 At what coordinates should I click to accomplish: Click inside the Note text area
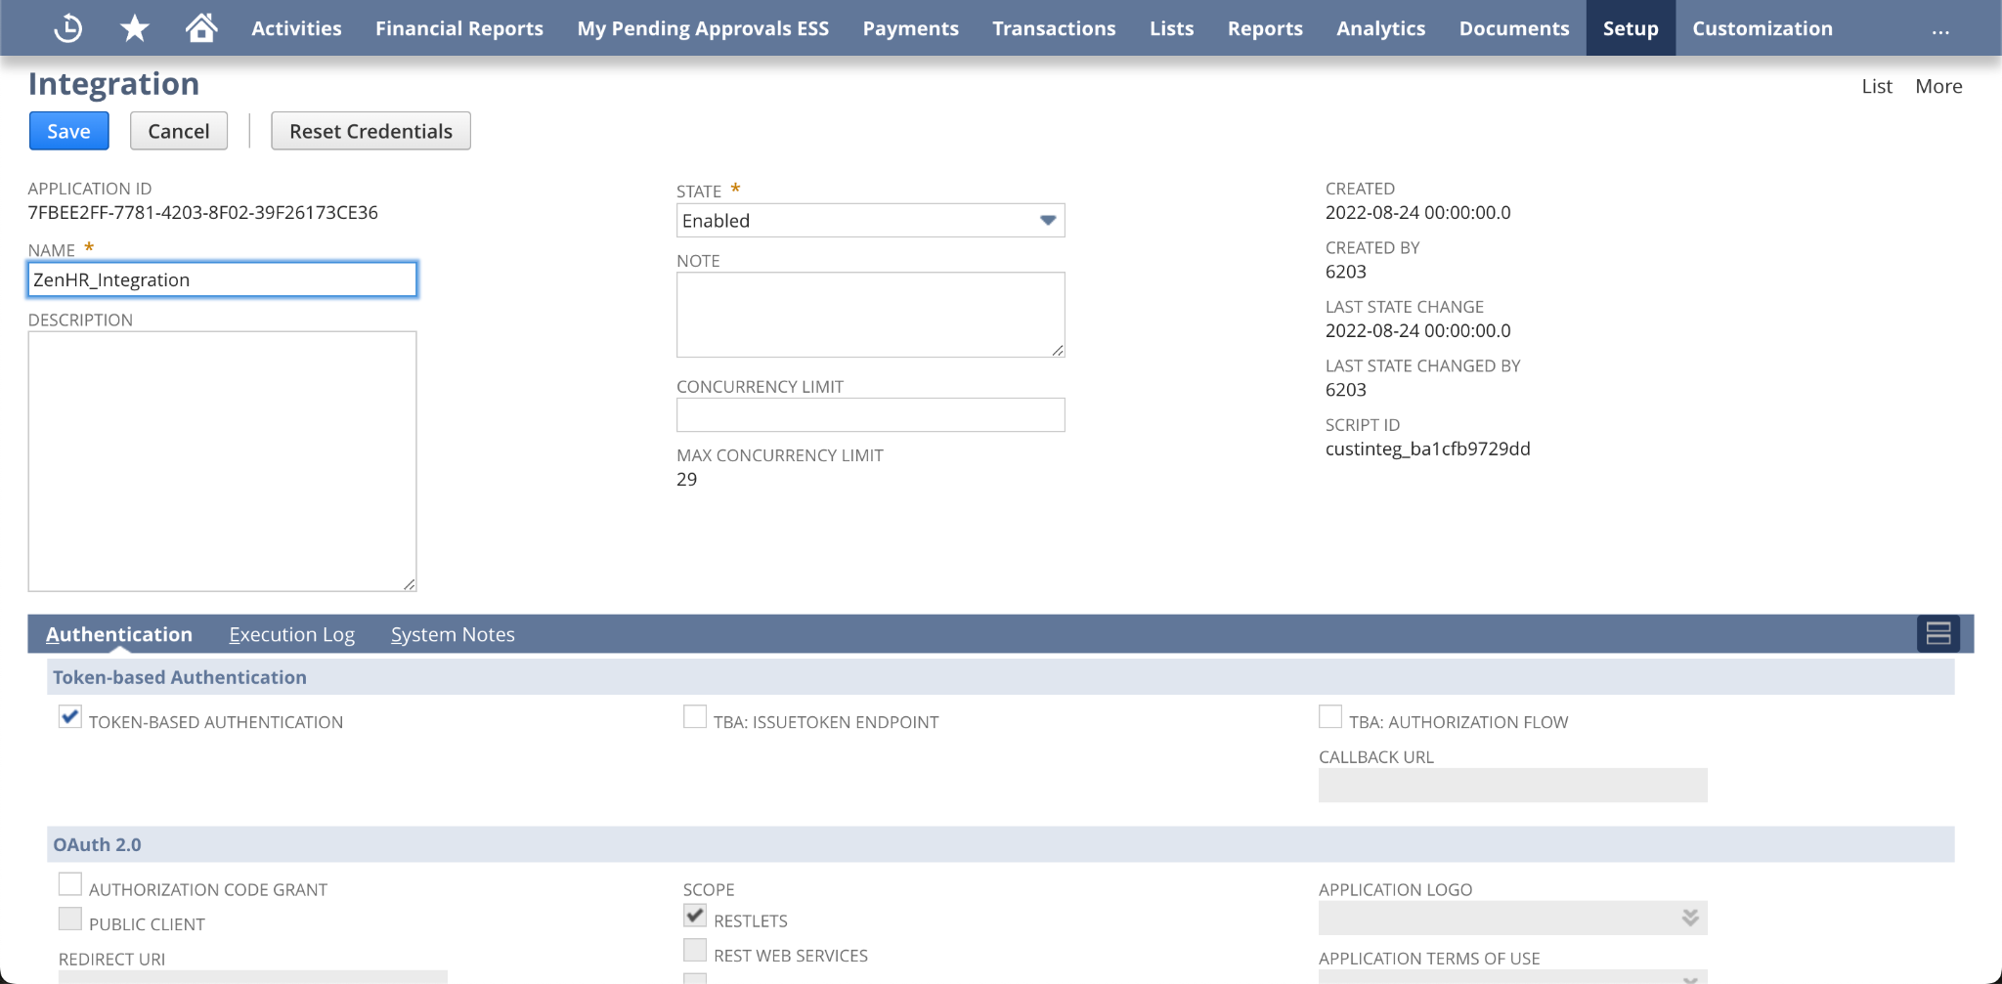click(x=869, y=313)
